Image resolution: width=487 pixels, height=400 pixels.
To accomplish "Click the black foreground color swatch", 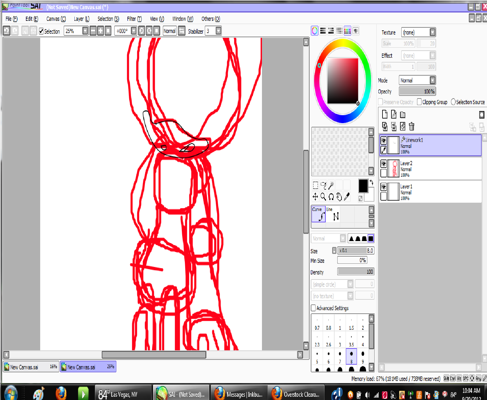I will [363, 186].
